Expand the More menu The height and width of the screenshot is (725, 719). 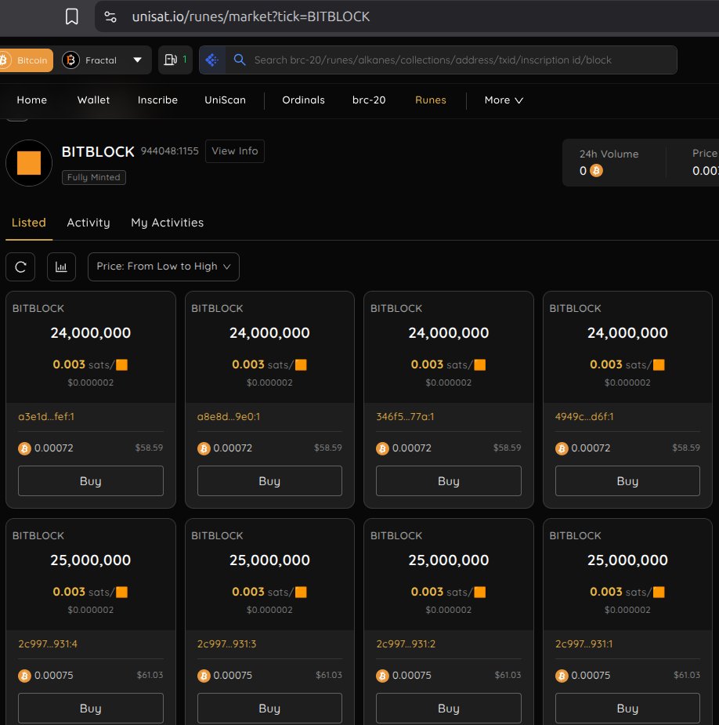pos(504,100)
